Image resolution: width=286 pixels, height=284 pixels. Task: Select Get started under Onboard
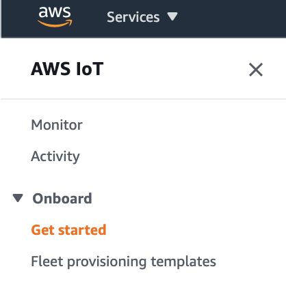tap(68, 229)
